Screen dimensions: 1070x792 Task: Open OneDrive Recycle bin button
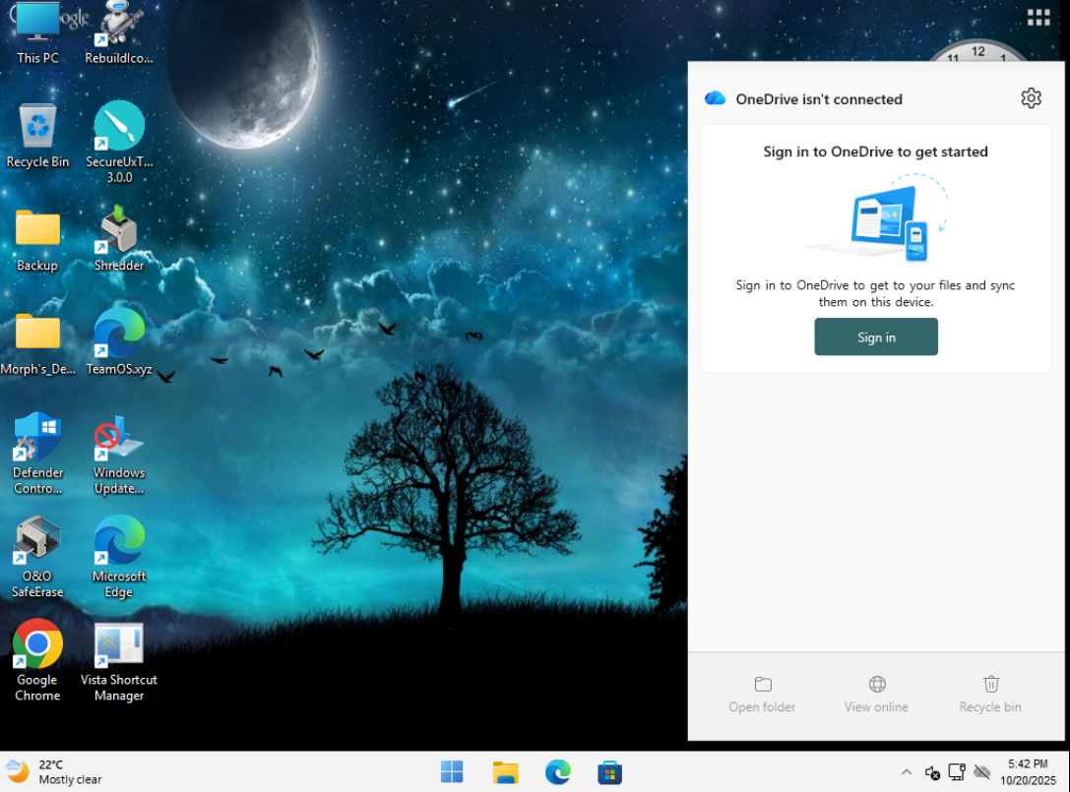[x=990, y=695]
